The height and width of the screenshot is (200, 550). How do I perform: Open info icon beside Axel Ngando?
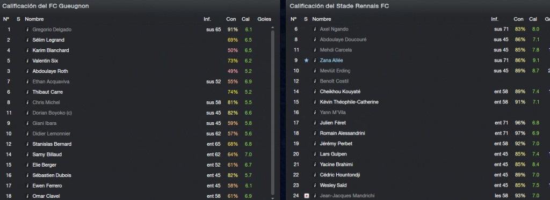click(x=315, y=29)
